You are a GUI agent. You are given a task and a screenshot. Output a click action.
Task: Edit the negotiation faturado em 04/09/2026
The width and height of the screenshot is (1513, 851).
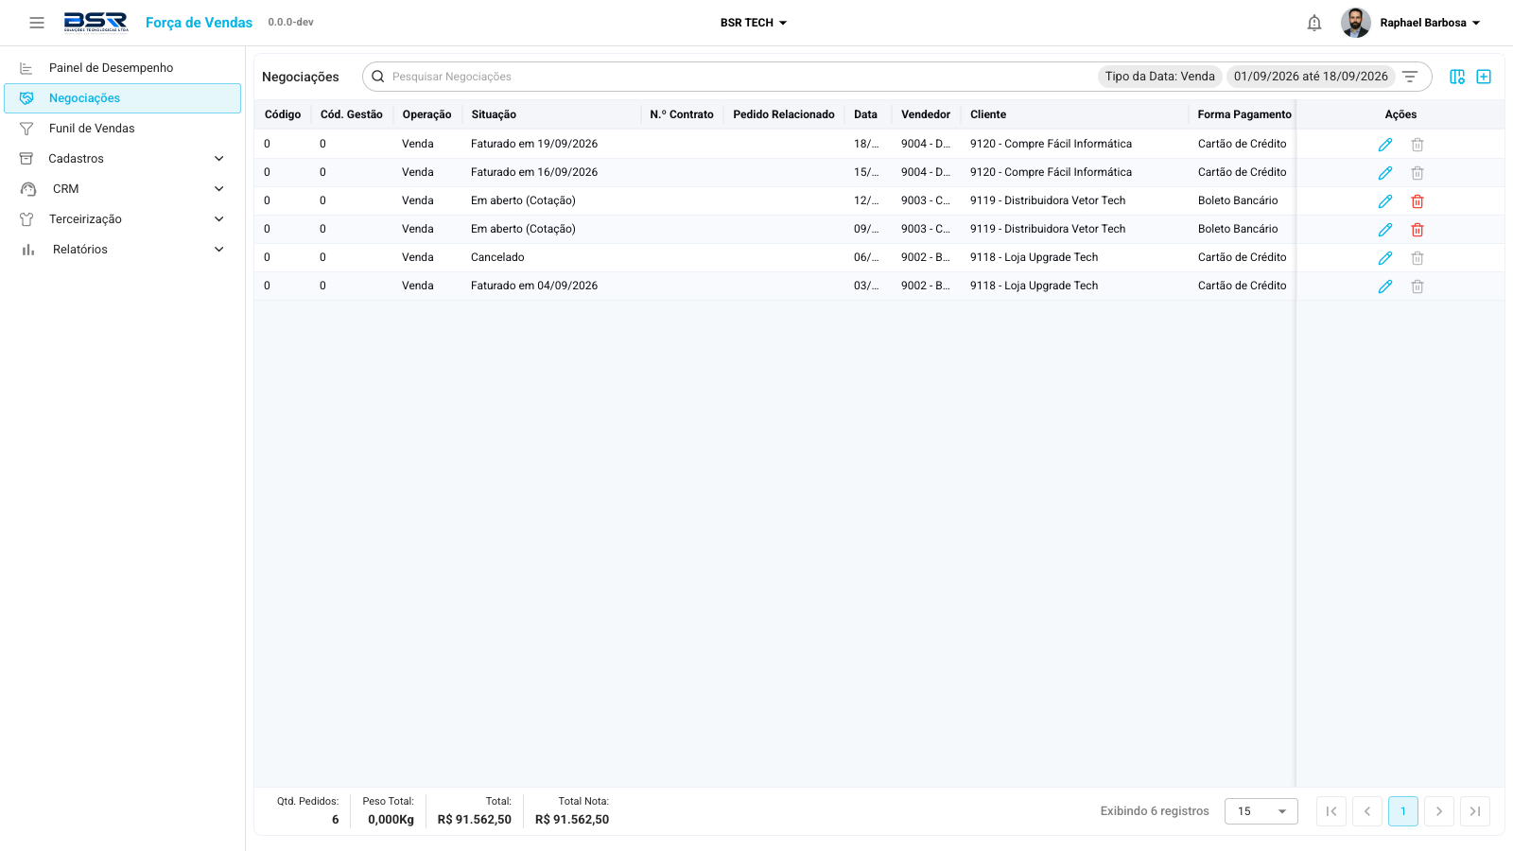[x=1385, y=287]
